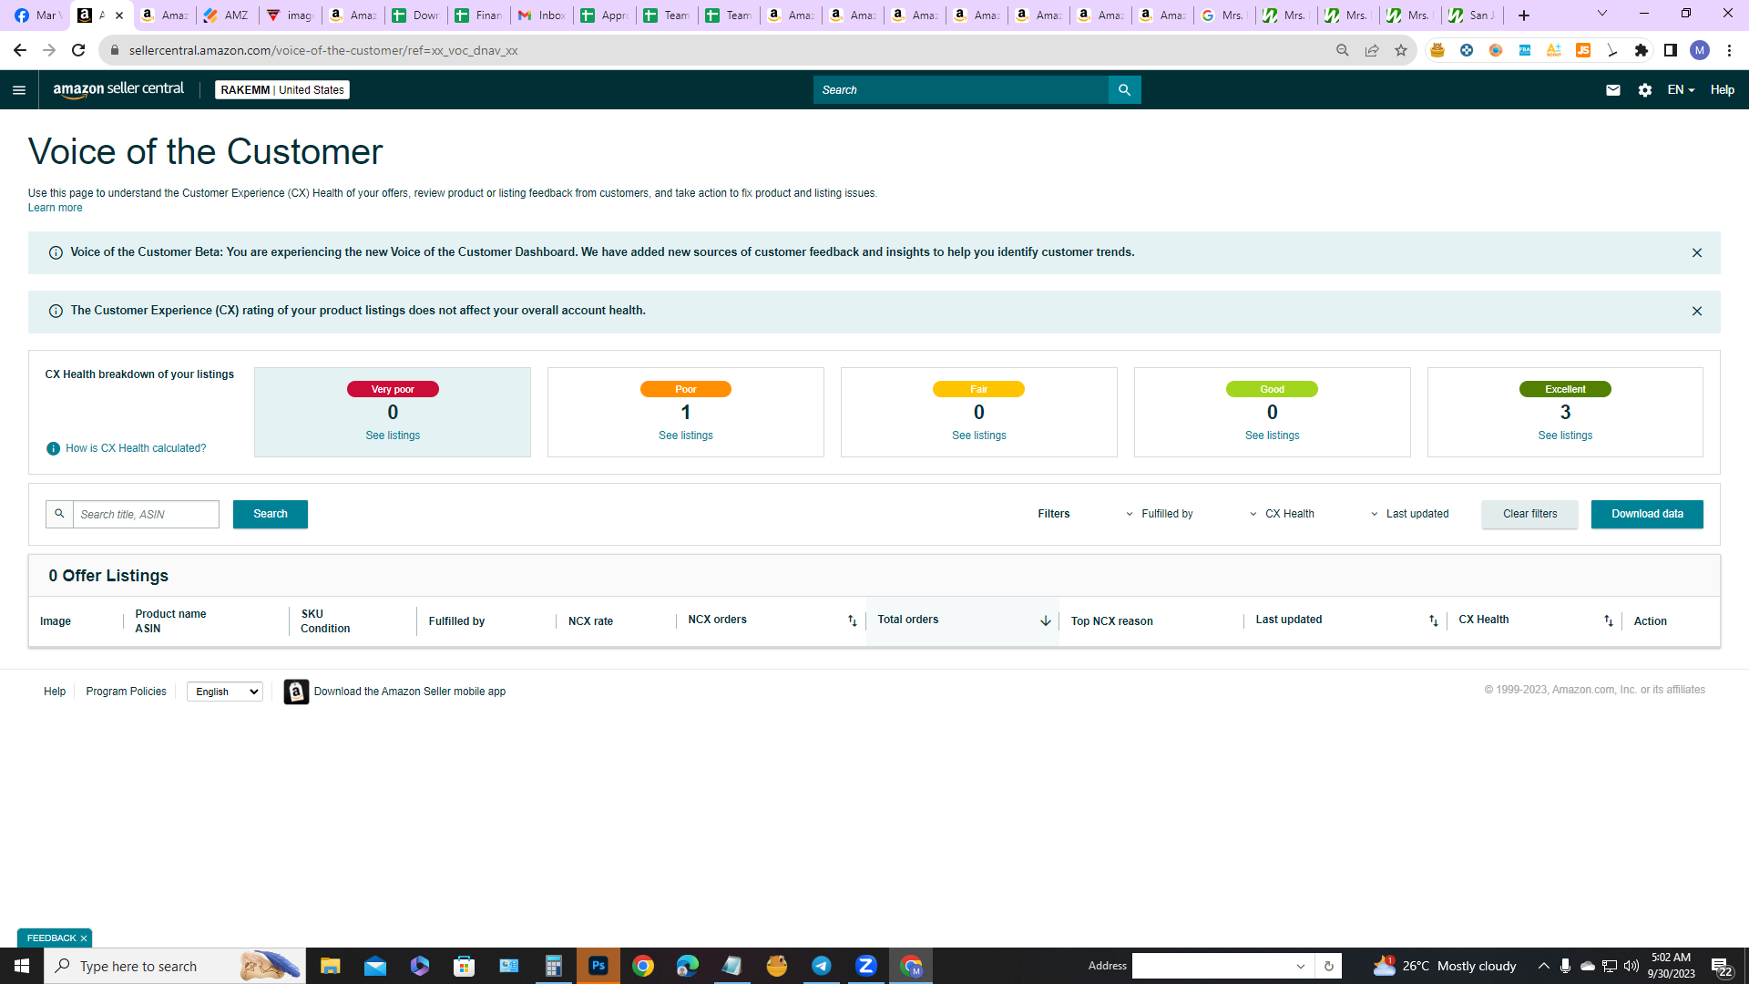This screenshot has width=1749, height=984.
Task: Open the settings gear icon
Action: pos(1645,90)
